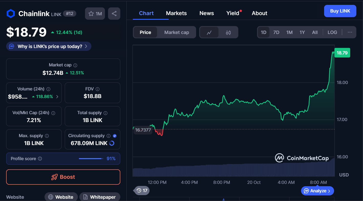
Task: Toggle the Market cap chart mode
Action: (x=176, y=32)
